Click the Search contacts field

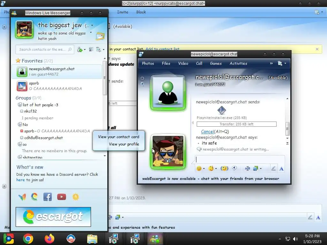[45, 49]
